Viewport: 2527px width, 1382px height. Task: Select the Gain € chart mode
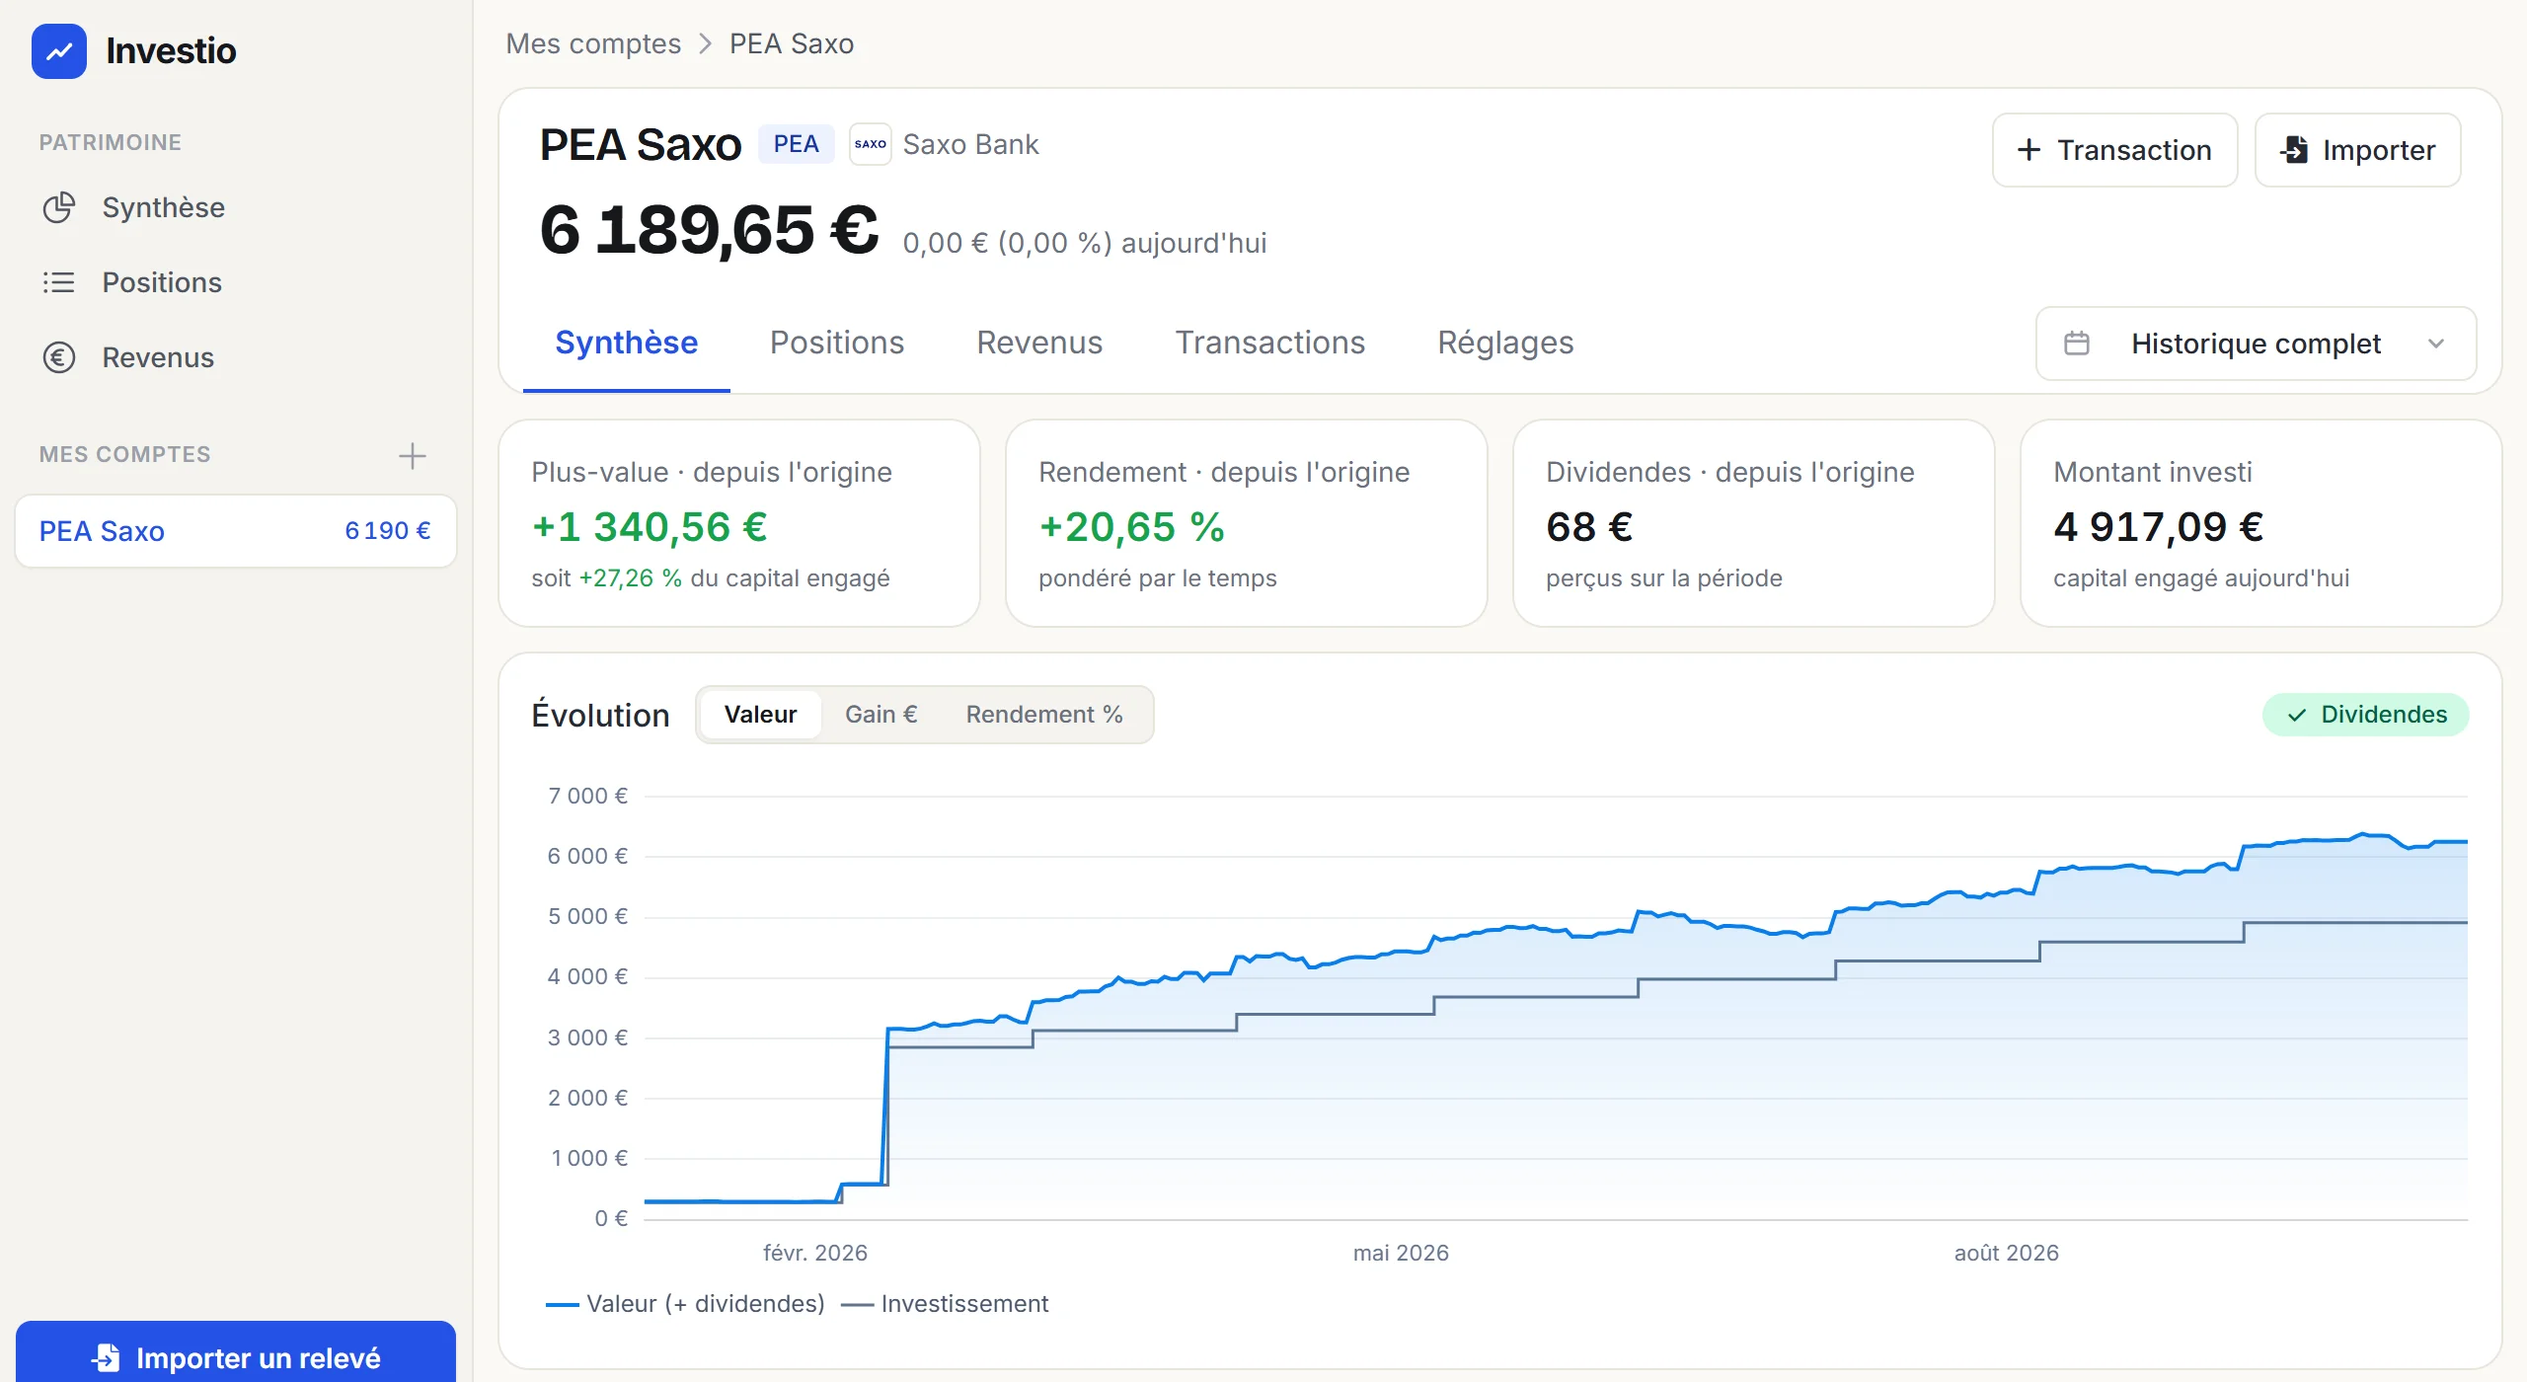(881, 715)
